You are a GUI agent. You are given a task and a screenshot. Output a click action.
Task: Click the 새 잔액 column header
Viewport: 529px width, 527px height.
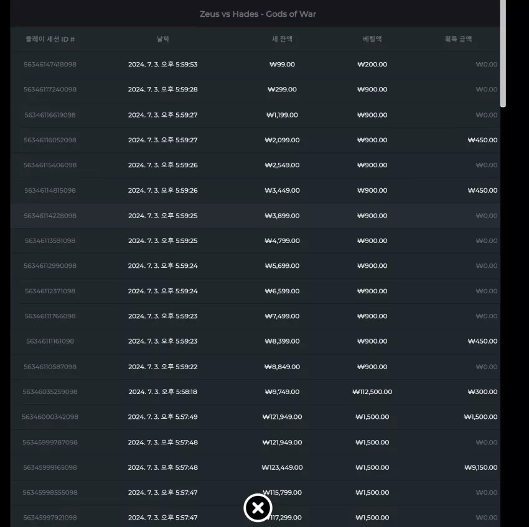(x=282, y=39)
